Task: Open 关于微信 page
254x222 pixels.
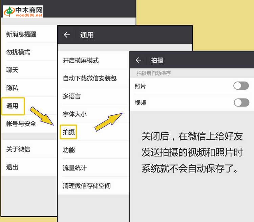Action: (x=29, y=149)
